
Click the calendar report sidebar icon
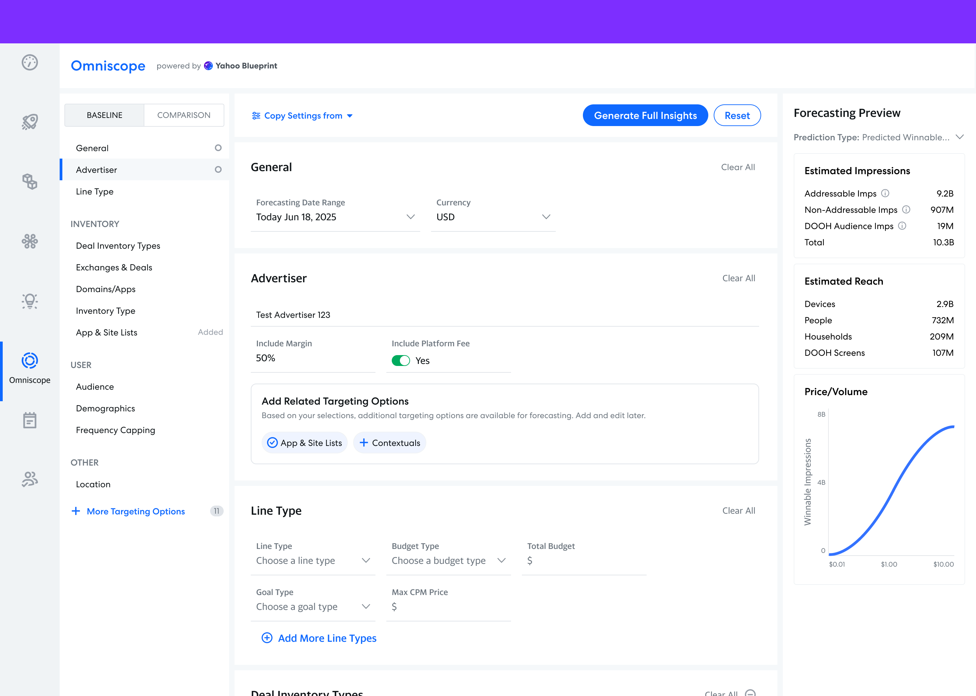[29, 421]
